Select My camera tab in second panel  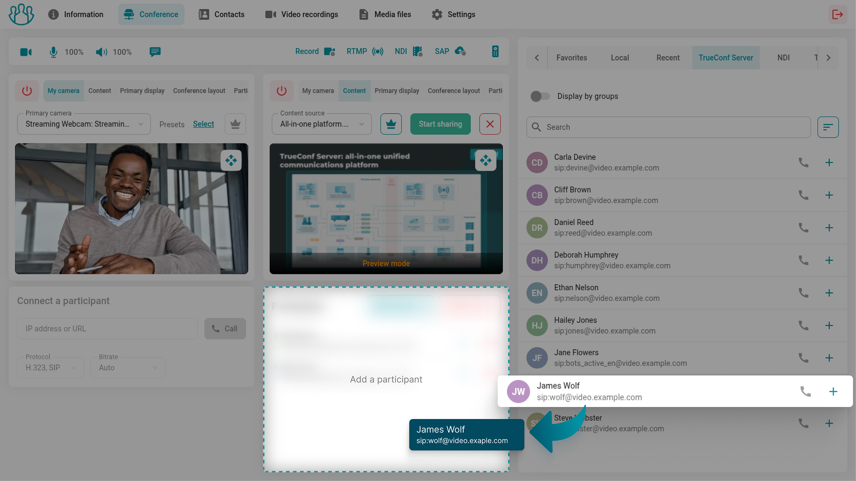pos(318,91)
